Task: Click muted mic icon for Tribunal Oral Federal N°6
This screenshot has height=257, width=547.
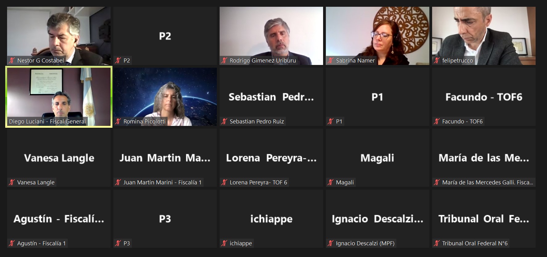Action: [437, 243]
